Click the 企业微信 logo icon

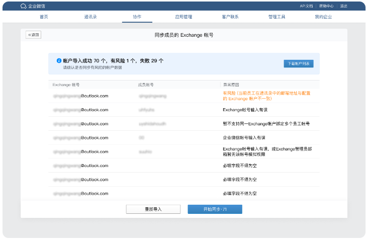(x=23, y=6)
